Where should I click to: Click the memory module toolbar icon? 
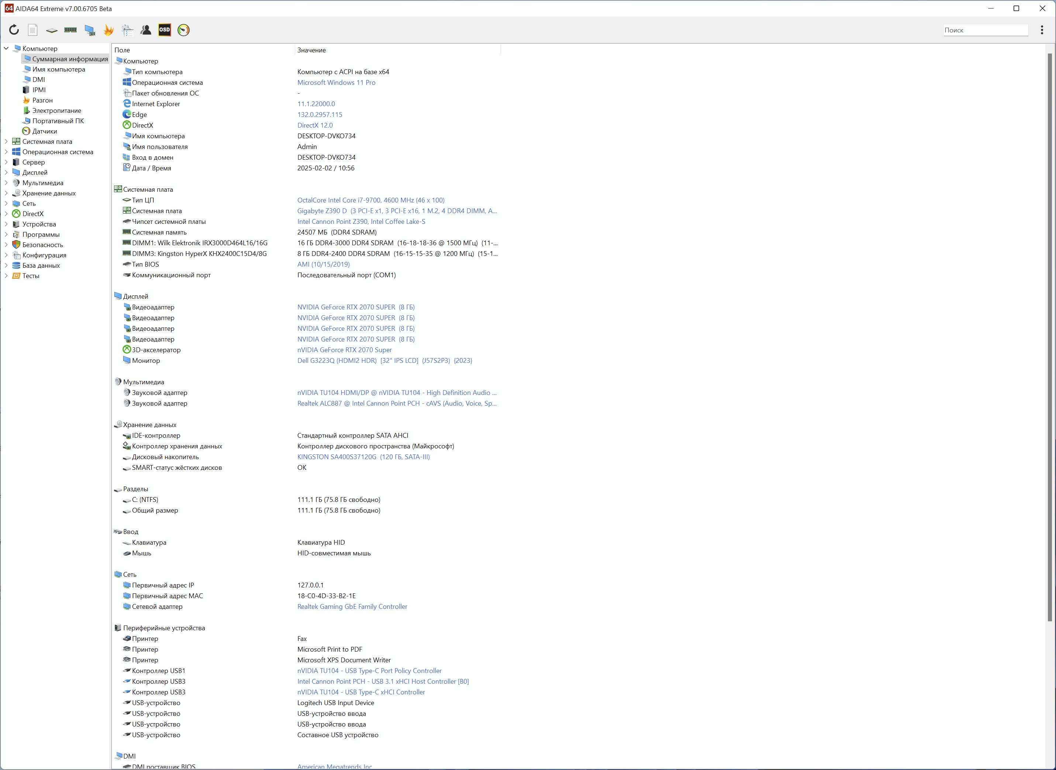[x=70, y=30]
